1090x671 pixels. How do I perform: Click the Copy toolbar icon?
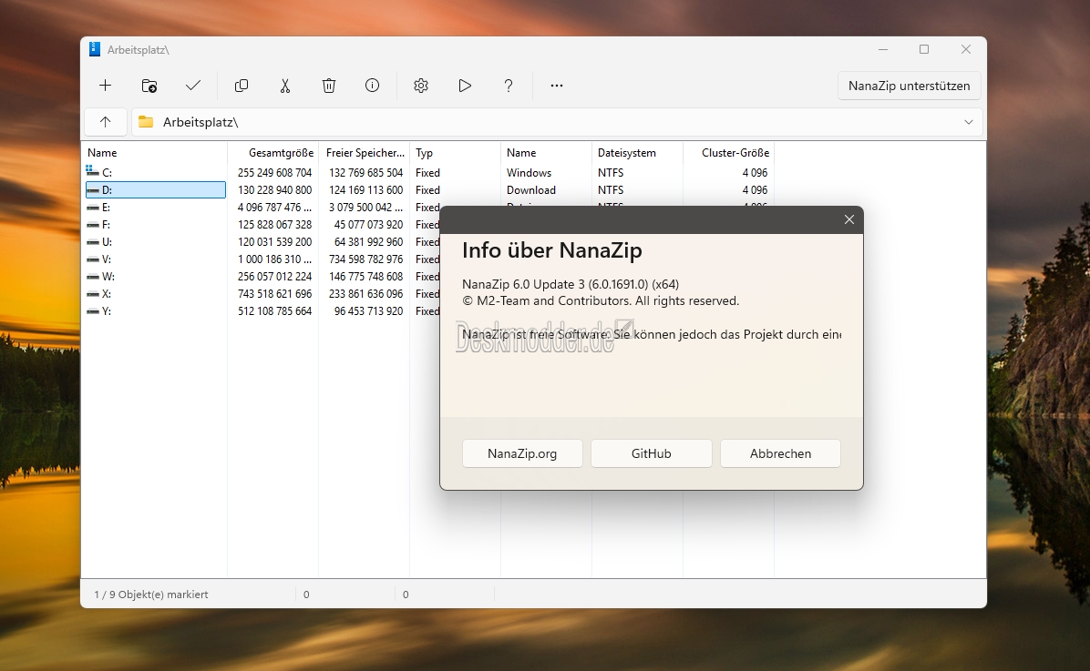tap(242, 86)
